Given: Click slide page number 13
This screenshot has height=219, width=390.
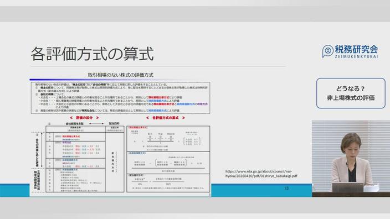Looking at the screenshot, I should (286, 188).
